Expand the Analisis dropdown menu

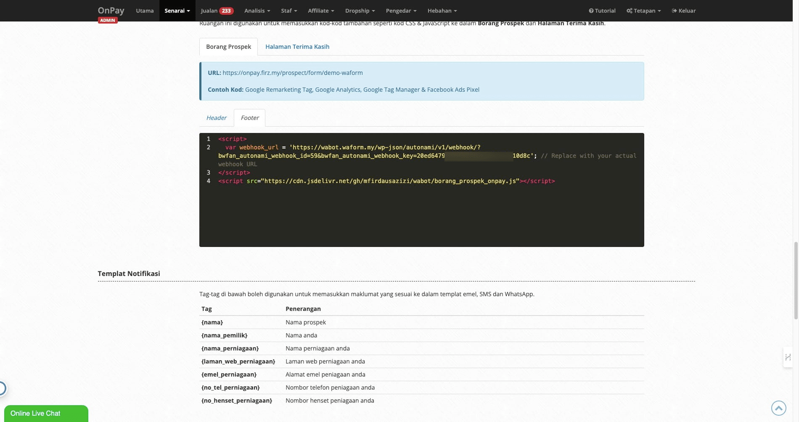point(257,11)
